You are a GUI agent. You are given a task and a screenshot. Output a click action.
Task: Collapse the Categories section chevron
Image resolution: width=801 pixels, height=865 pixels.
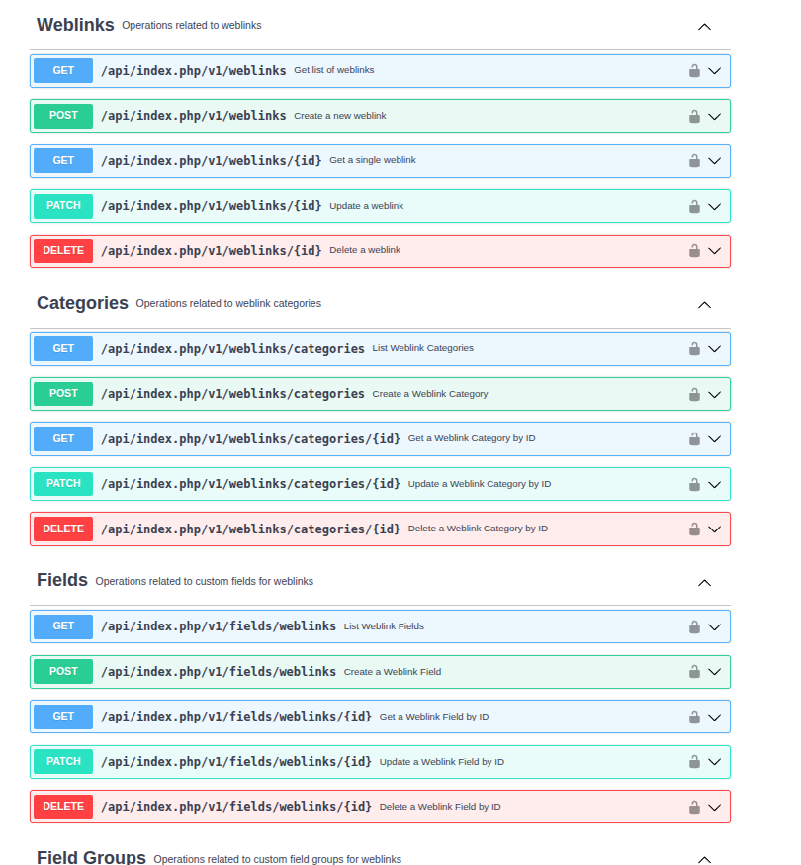pyautogui.click(x=704, y=305)
